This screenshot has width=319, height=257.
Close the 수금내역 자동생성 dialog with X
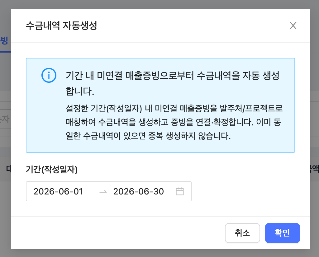tap(293, 26)
